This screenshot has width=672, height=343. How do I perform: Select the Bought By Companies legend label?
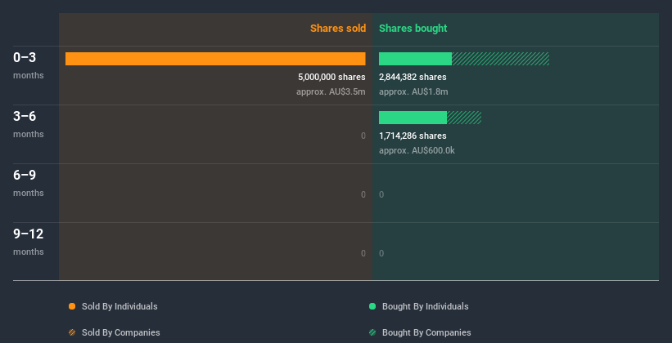[426, 332]
